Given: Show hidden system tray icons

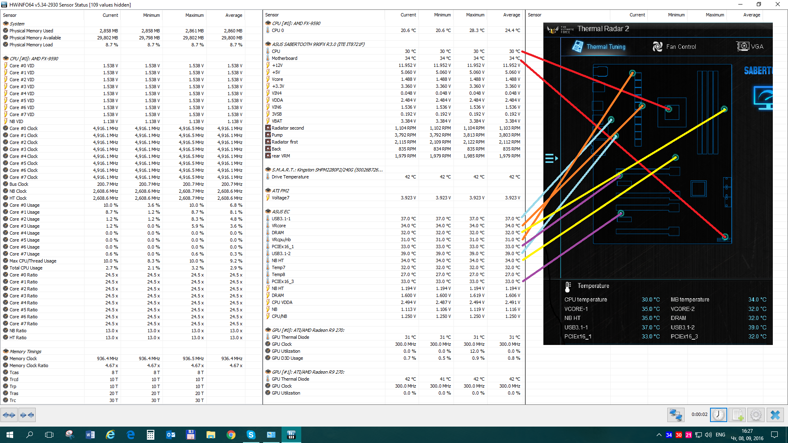Looking at the screenshot, I should pyautogui.click(x=659, y=435).
